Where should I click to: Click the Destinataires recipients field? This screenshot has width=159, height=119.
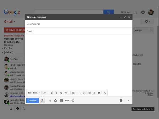(x=79, y=24)
